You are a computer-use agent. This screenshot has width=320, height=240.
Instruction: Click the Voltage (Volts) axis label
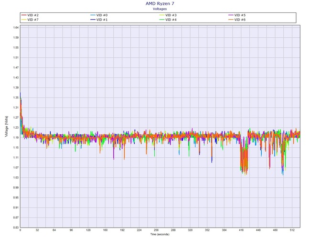[x=6, y=127]
